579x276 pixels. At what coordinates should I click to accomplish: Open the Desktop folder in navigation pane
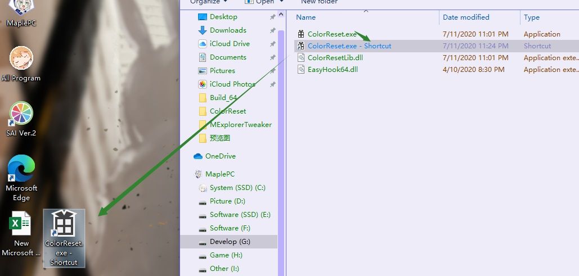[x=223, y=17]
